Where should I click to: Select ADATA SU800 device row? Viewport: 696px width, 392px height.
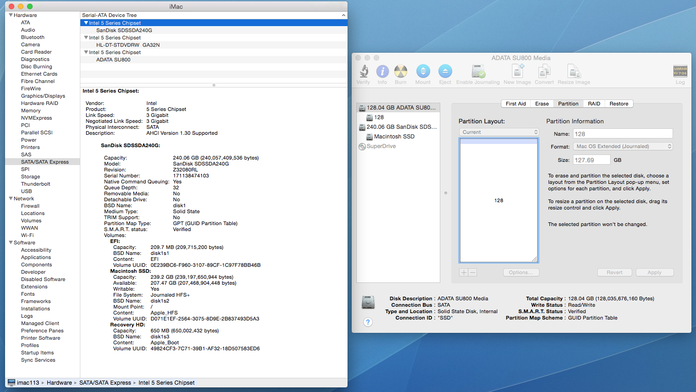click(214, 60)
